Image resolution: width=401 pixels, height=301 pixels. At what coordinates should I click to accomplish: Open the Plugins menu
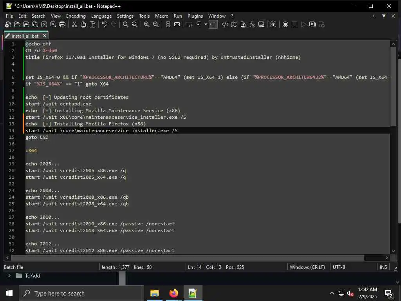click(195, 16)
